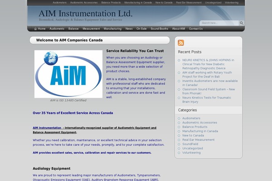
Task: Click Manufacturing in Canada in the top bar
Action: pyautogui.click(x=138, y=3)
